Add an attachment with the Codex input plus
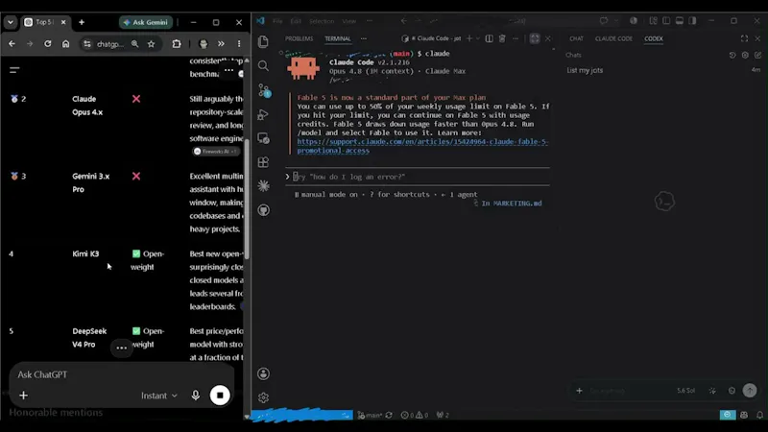Screen dimensions: 768x432 click(x=579, y=391)
